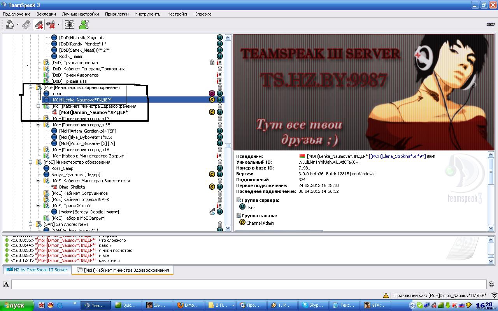The height and width of the screenshot is (311, 498).
Task: Click the chat log scroll up arrow
Action: (x=491, y=239)
